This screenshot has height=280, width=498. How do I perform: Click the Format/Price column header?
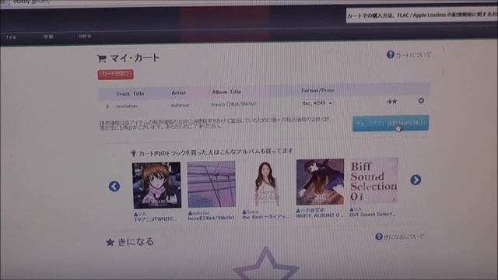317,90
